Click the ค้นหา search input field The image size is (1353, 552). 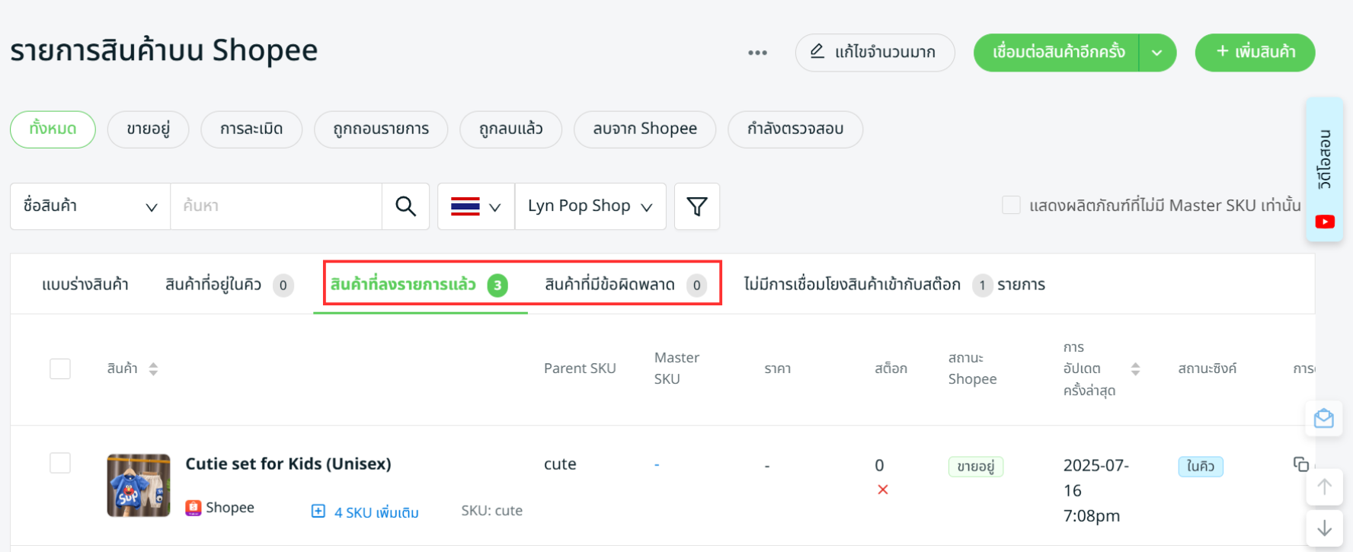[276, 206]
